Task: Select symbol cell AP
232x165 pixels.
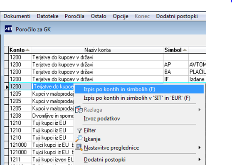Action: click(x=176, y=64)
